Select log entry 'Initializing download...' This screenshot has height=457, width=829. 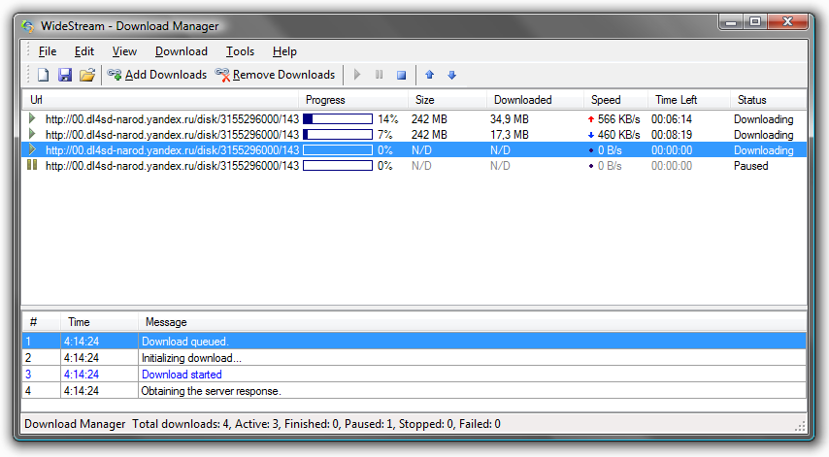pyautogui.click(x=414, y=358)
